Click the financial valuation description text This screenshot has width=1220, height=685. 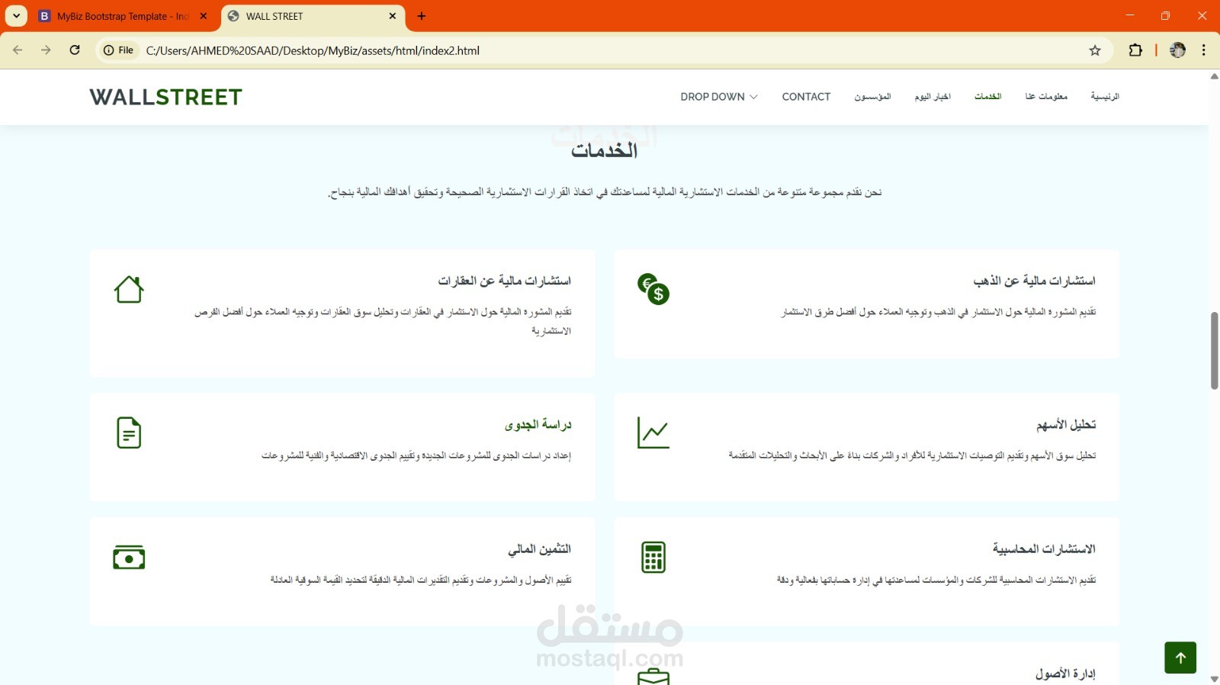tap(421, 580)
